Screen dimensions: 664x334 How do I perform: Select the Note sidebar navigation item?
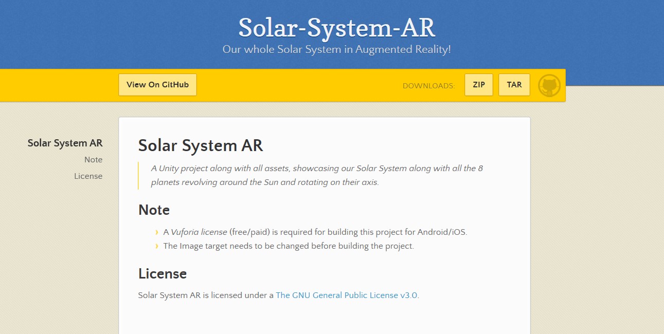click(x=93, y=160)
